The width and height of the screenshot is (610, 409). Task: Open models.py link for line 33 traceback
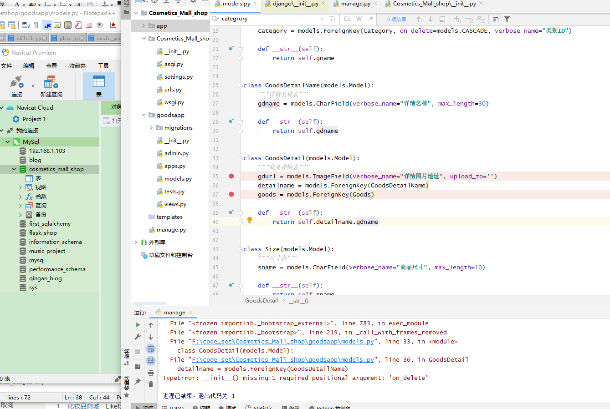pyautogui.click(x=283, y=342)
